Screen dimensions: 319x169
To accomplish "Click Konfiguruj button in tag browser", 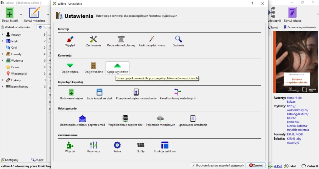I will click(10, 160).
